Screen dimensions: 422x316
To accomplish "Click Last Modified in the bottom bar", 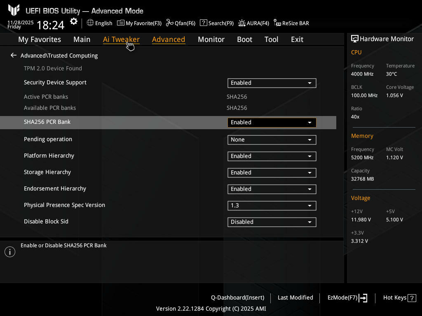I will click(x=295, y=297).
